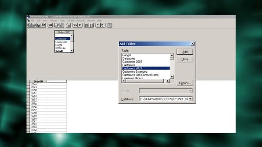Image resolution: width=262 pixels, height=147 pixels.
Task: Select Customers with Contact Name entry
Action: (x=146, y=75)
